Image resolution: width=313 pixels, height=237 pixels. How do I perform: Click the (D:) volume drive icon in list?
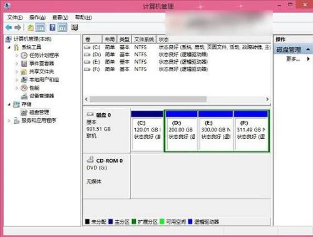coord(87,54)
